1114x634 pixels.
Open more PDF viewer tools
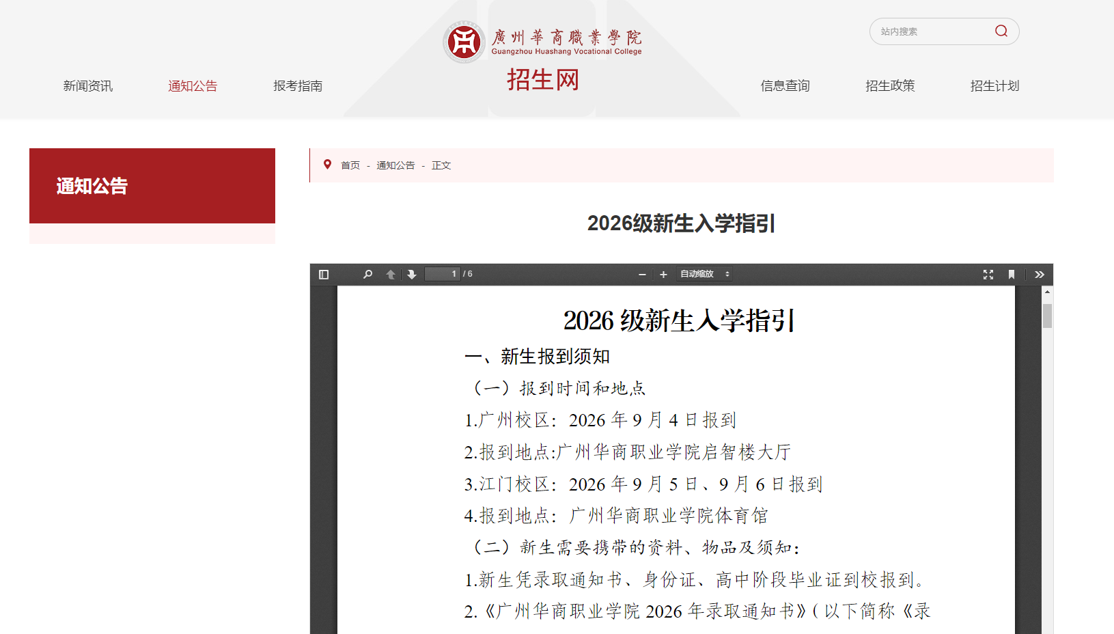coord(1039,274)
